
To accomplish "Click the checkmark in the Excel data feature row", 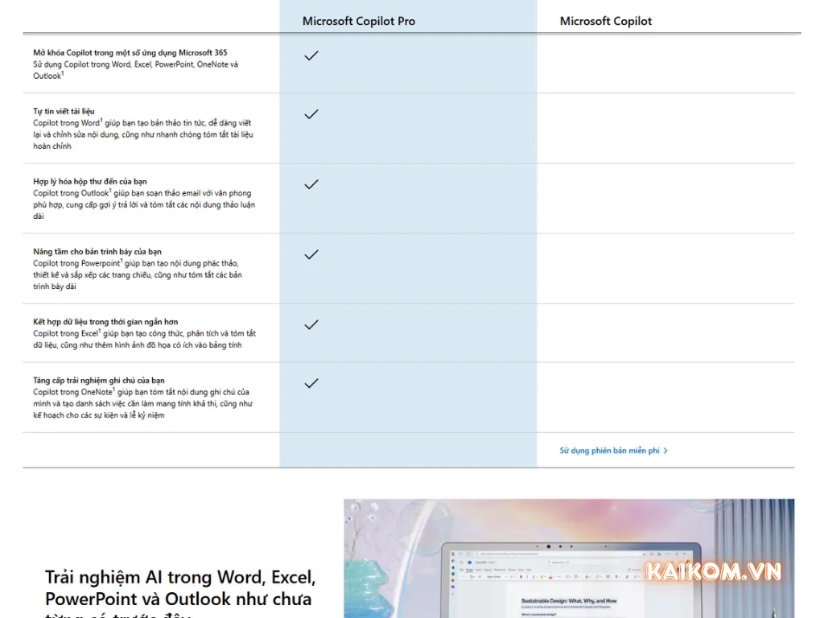I will pyautogui.click(x=311, y=324).
